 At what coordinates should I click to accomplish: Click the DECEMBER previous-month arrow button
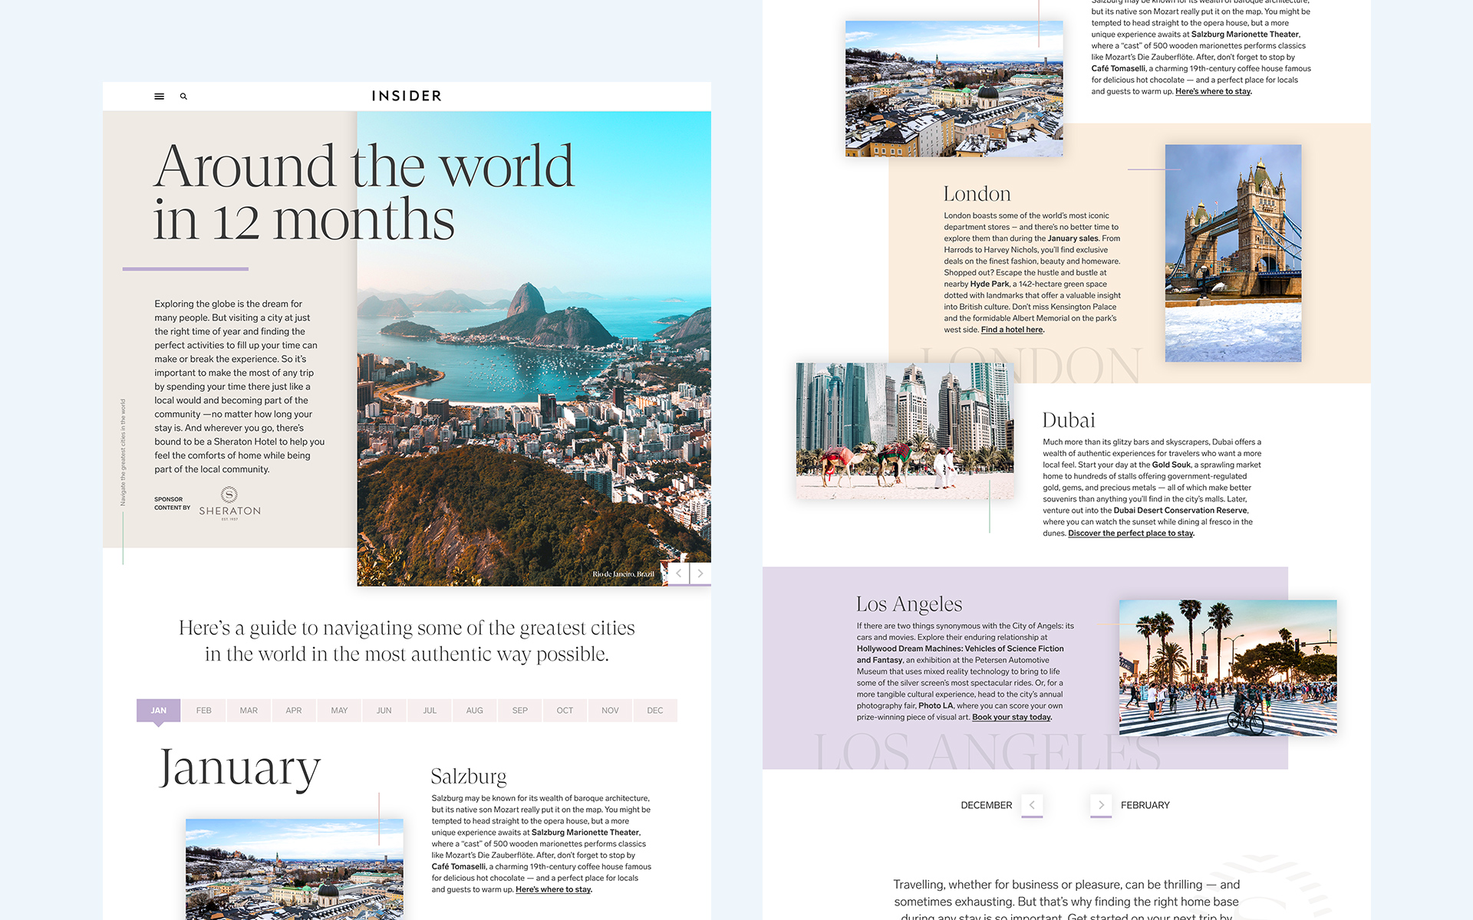(x=1032, y=805)
